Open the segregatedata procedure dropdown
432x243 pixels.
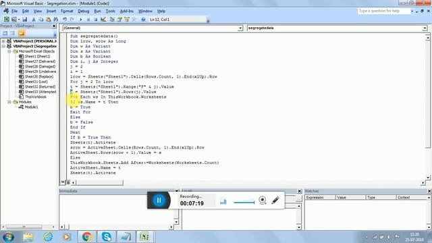coord(425,28)
